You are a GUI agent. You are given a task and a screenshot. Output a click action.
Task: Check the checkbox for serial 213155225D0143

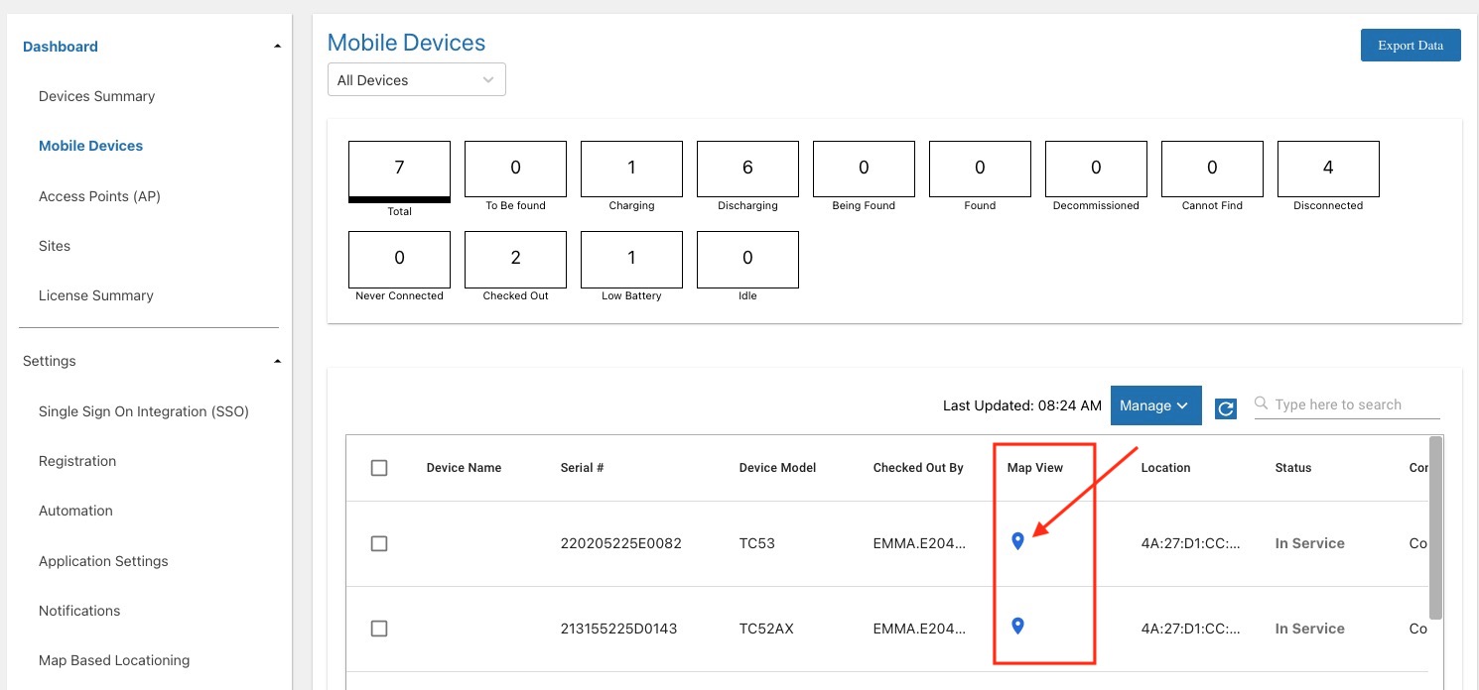point(379,628)
